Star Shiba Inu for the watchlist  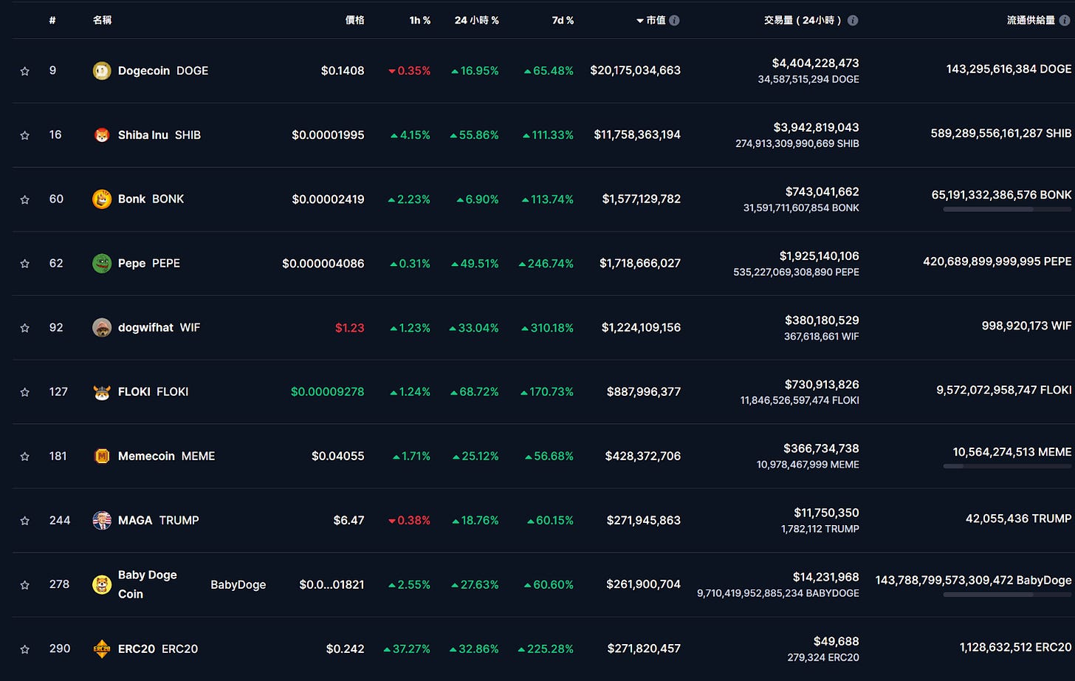pyautogui.click(x=25, y=136)
